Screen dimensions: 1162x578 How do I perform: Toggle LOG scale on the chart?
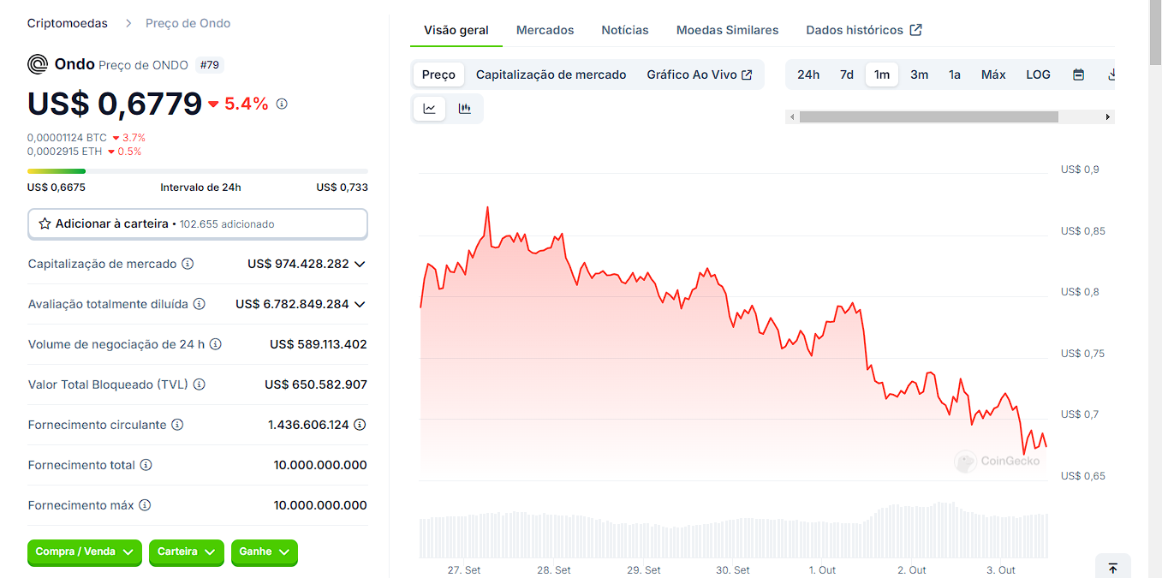(x=1038, y=74)
